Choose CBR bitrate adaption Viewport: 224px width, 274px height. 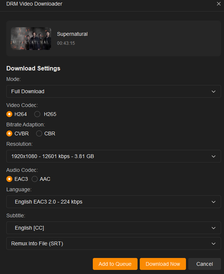[39, 133]
